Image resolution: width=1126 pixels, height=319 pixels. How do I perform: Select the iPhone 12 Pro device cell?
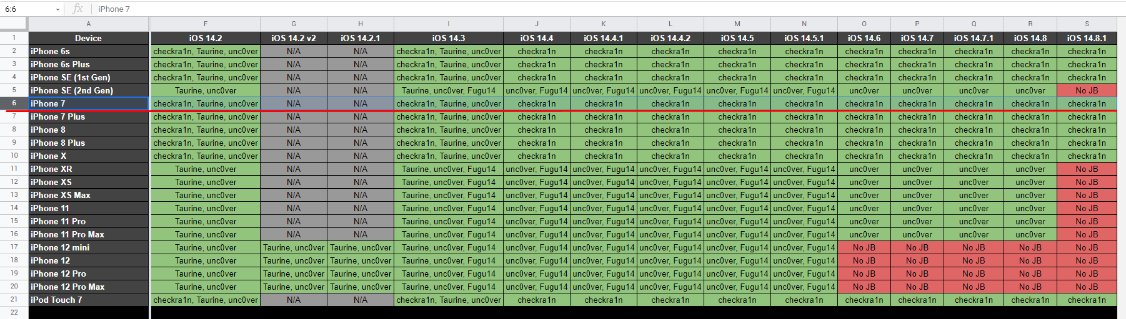tap(89, 274)
